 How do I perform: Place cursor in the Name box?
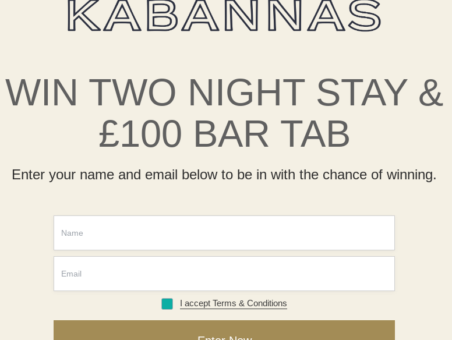[x=224, y=233]
